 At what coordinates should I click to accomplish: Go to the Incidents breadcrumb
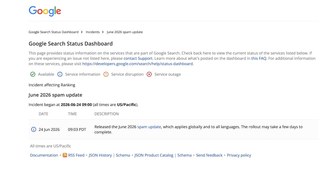[93, 32]
